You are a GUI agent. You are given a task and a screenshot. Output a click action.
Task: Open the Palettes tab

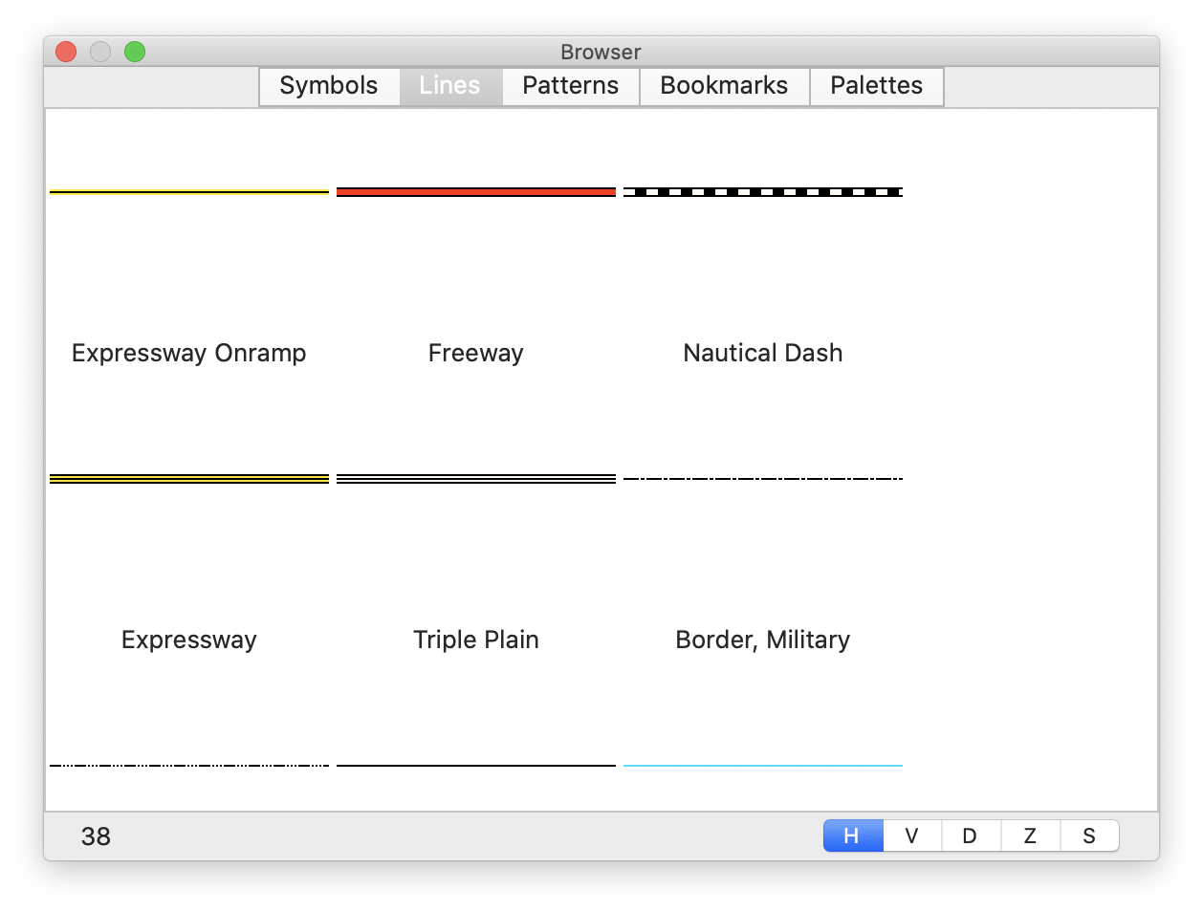click(876, 86)
